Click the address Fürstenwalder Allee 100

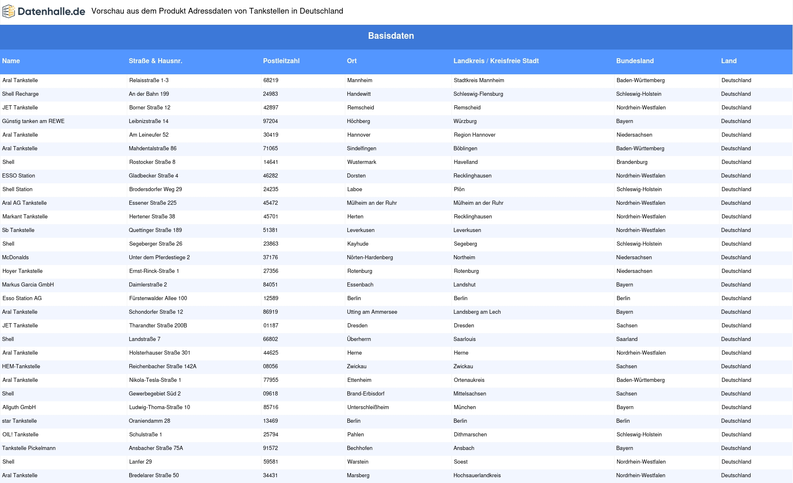[158, 298]
